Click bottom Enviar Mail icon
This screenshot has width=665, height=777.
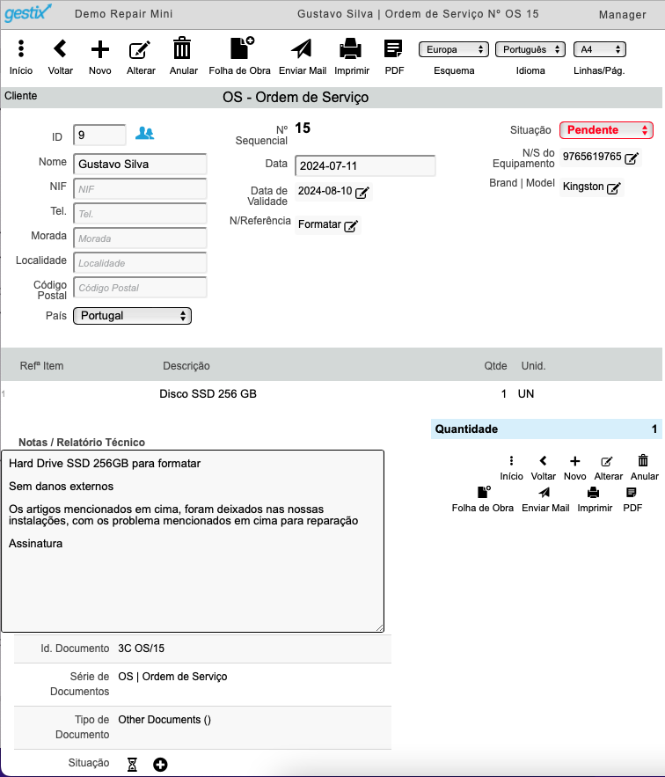tap(544, 492)
